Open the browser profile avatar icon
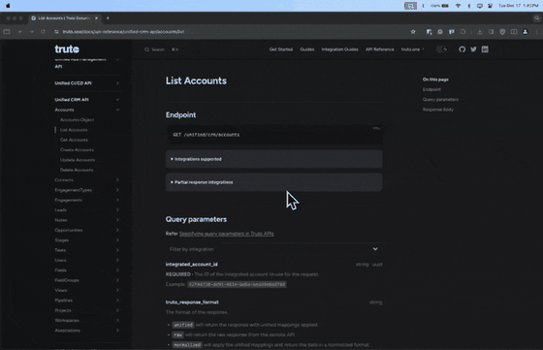The height and width of the screenshot is (350, 543). pyautogui.click(x=526, y=32)
